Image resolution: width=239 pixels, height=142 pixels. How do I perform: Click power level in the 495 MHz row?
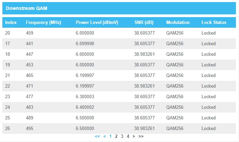pyautogui.click(x=85, y=128)
